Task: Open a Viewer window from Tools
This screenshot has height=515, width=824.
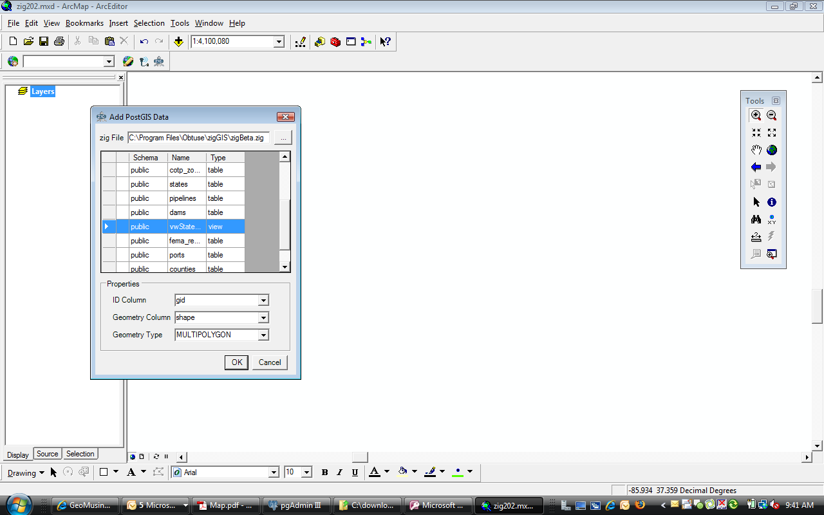Action: click(772, 254)
